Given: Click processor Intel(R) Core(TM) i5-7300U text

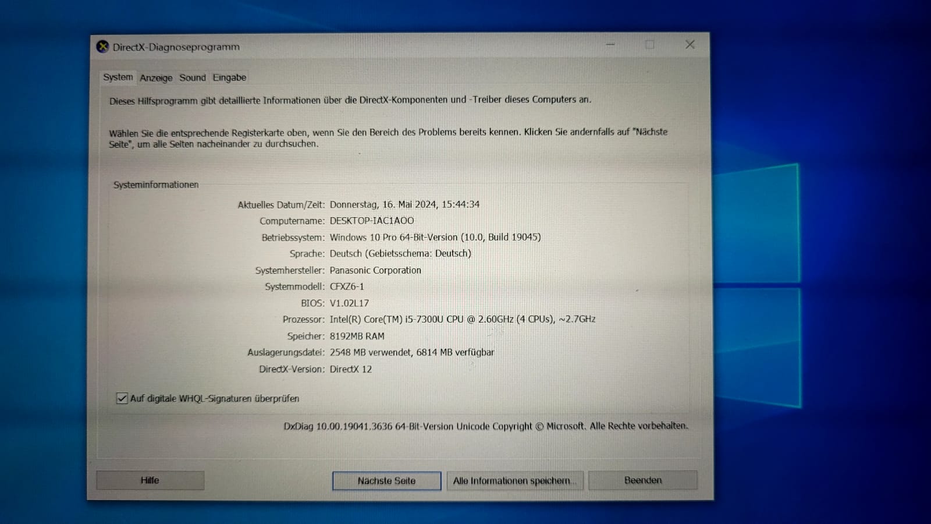Looking at the screenshot, I should click(463, 319).
